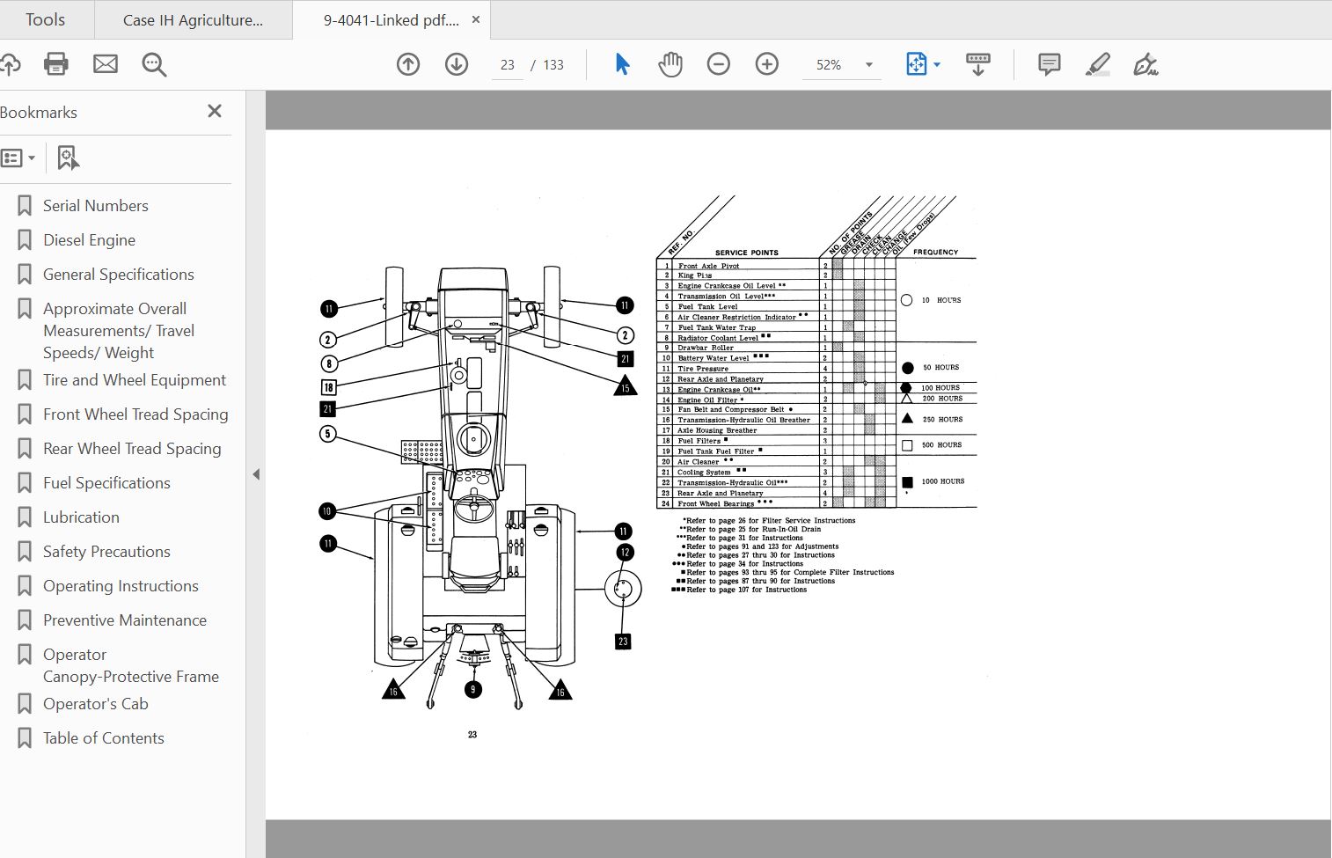Select the highlight text pen tool
This screenshot has height=858, width=1332.
click(1097, 64)
